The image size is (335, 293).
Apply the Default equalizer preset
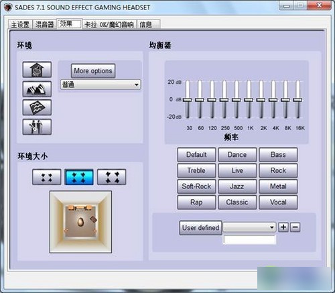click(196, 155)
